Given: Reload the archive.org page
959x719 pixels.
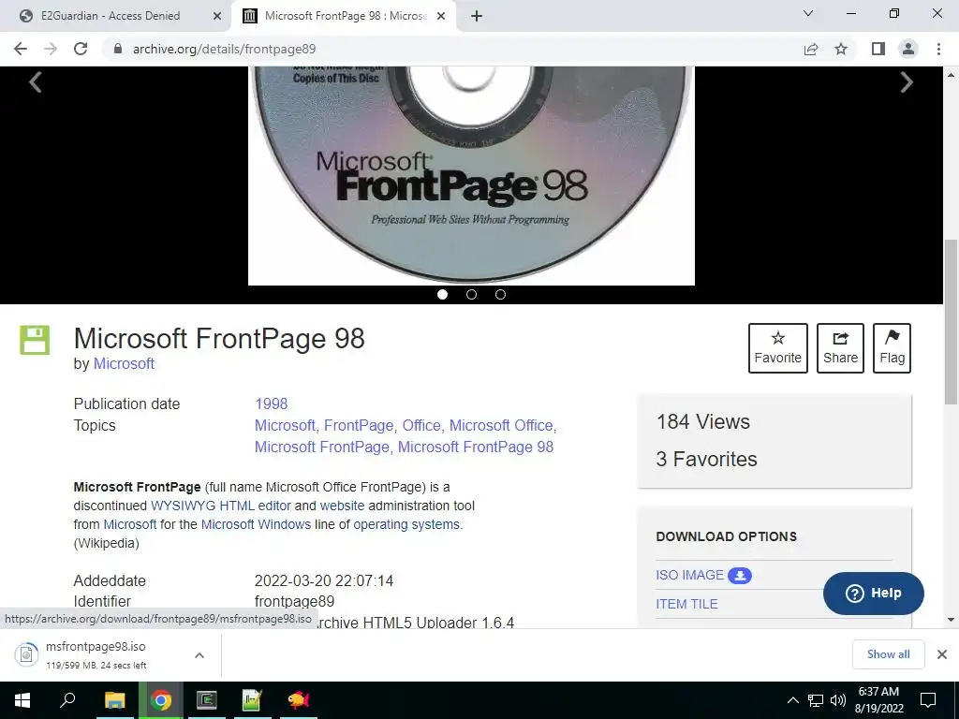Looking at the screenshot, I should click(x=81, y=49).
